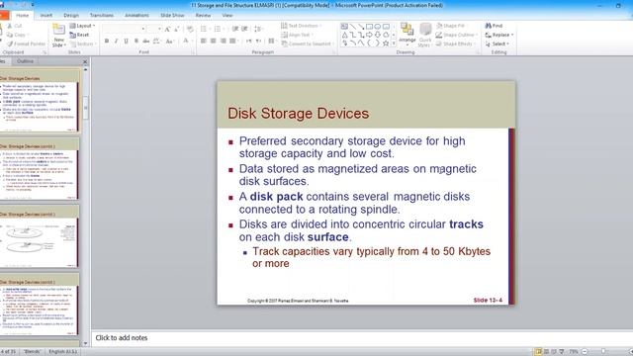This screenshot has width=633, height=356.
Task: Select the Down Arrow shape
Action: click(378, 35)
